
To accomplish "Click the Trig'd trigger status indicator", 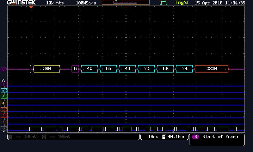I will pos(181,3).
